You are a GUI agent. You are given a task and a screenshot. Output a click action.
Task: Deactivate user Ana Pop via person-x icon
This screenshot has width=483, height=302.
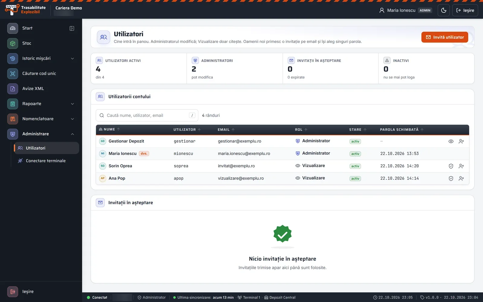461,178
